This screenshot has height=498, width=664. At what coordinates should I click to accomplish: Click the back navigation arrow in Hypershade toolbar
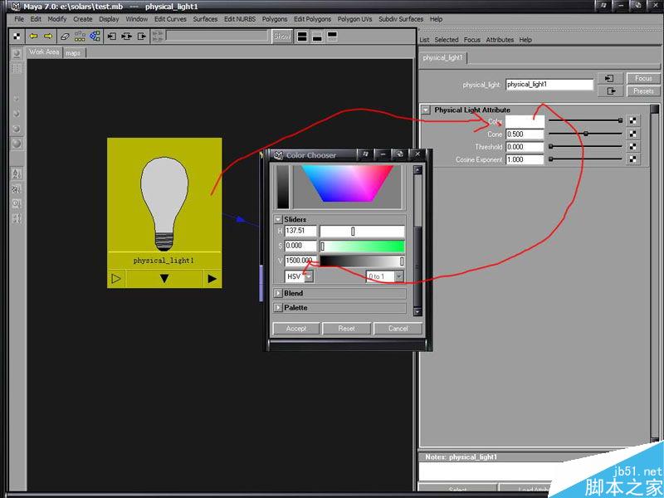pyautogui.click(x=34, y=36)
